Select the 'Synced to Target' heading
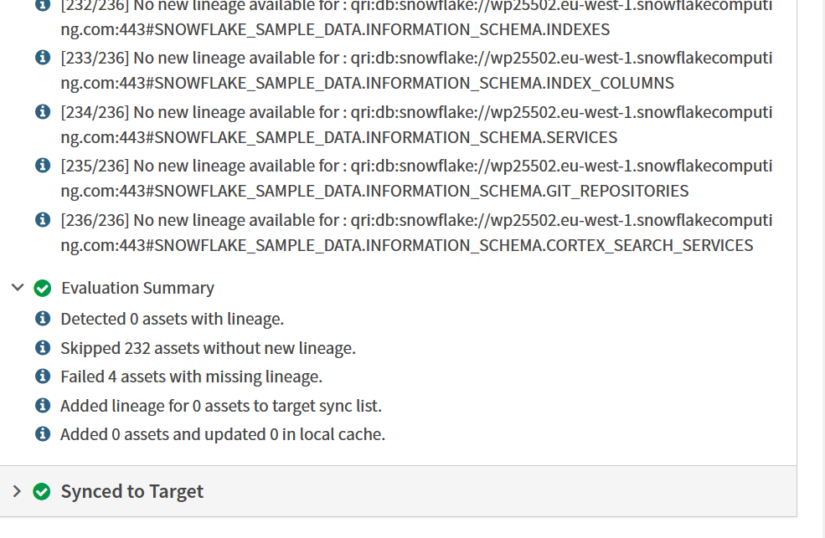 131,492
